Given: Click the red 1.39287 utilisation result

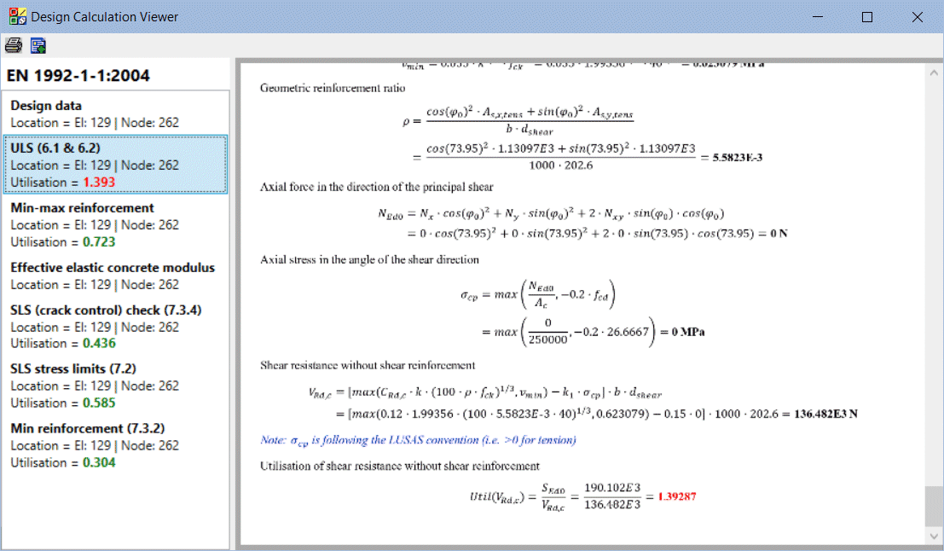Looking at the screenshot, I should [677, 496].
